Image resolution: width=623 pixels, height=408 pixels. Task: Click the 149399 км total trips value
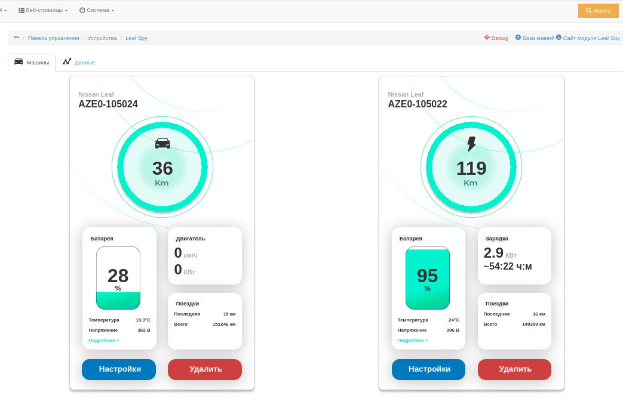click(533, 324)
